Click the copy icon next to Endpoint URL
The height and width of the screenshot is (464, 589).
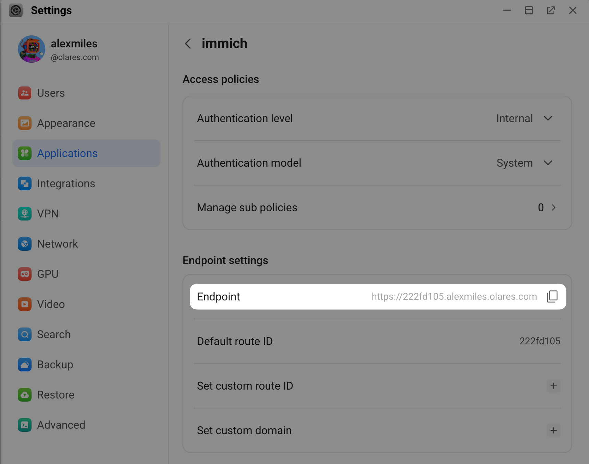click(552, 296)
